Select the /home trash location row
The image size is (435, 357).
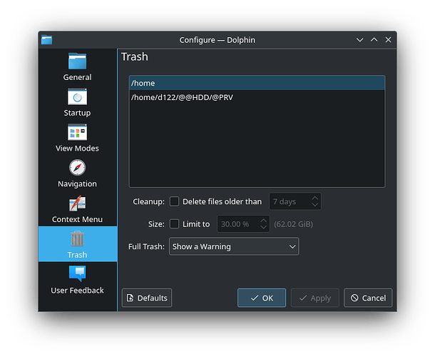tap(257, 83)
